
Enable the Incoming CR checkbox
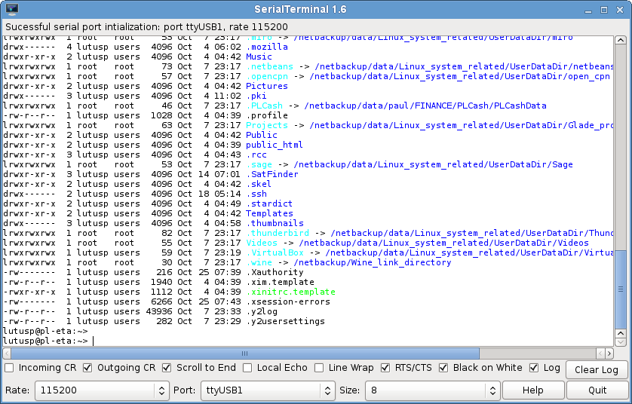click(x=9, y=368)
